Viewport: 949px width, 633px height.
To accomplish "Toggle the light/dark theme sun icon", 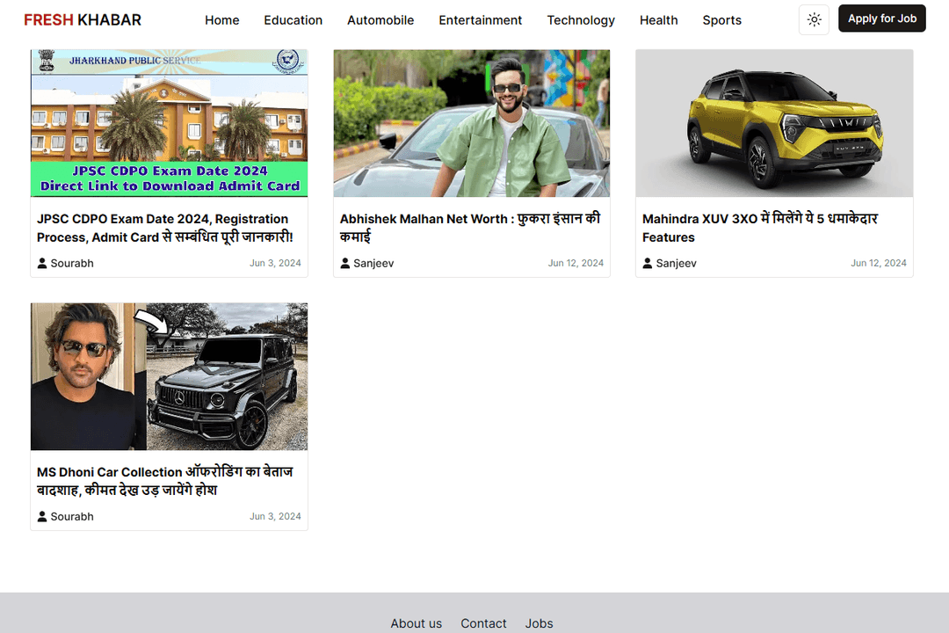I will click(x=814, y=20).
